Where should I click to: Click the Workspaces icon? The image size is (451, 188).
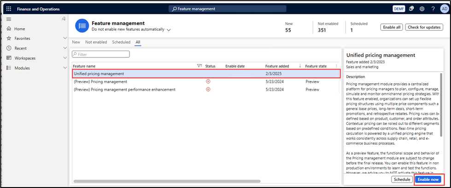[9, 58]
